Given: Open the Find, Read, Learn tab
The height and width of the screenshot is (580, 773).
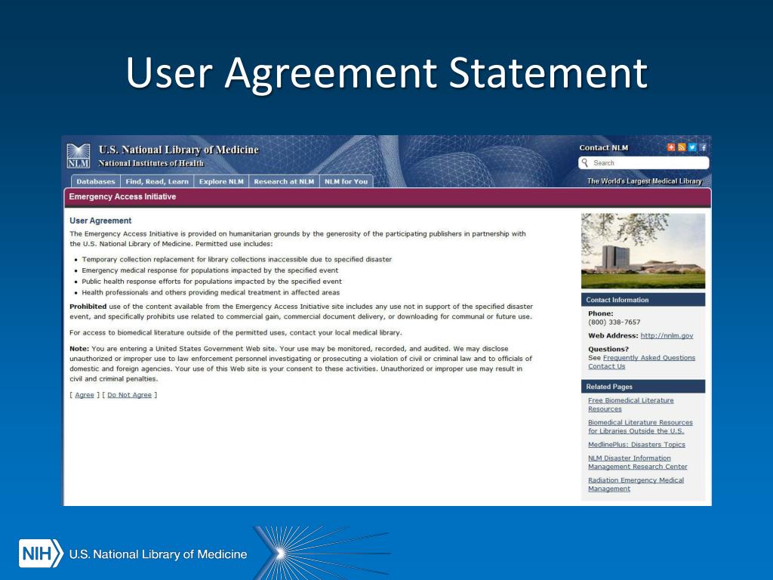Looking at the screenshot, I should pos(157,181).
